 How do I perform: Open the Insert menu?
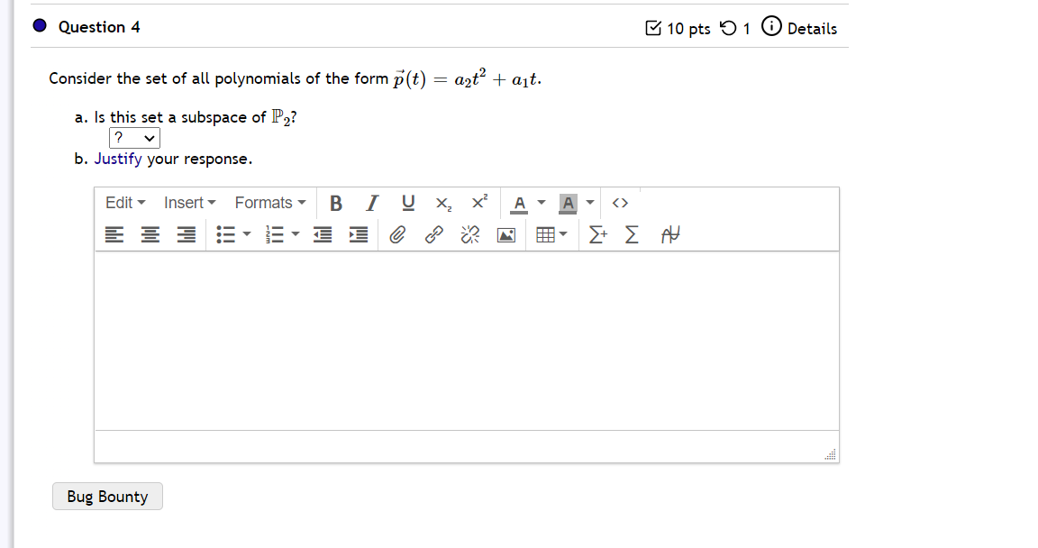(188, 203)
